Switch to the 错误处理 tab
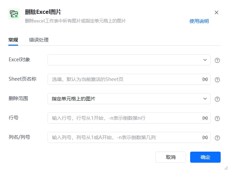 39,40
